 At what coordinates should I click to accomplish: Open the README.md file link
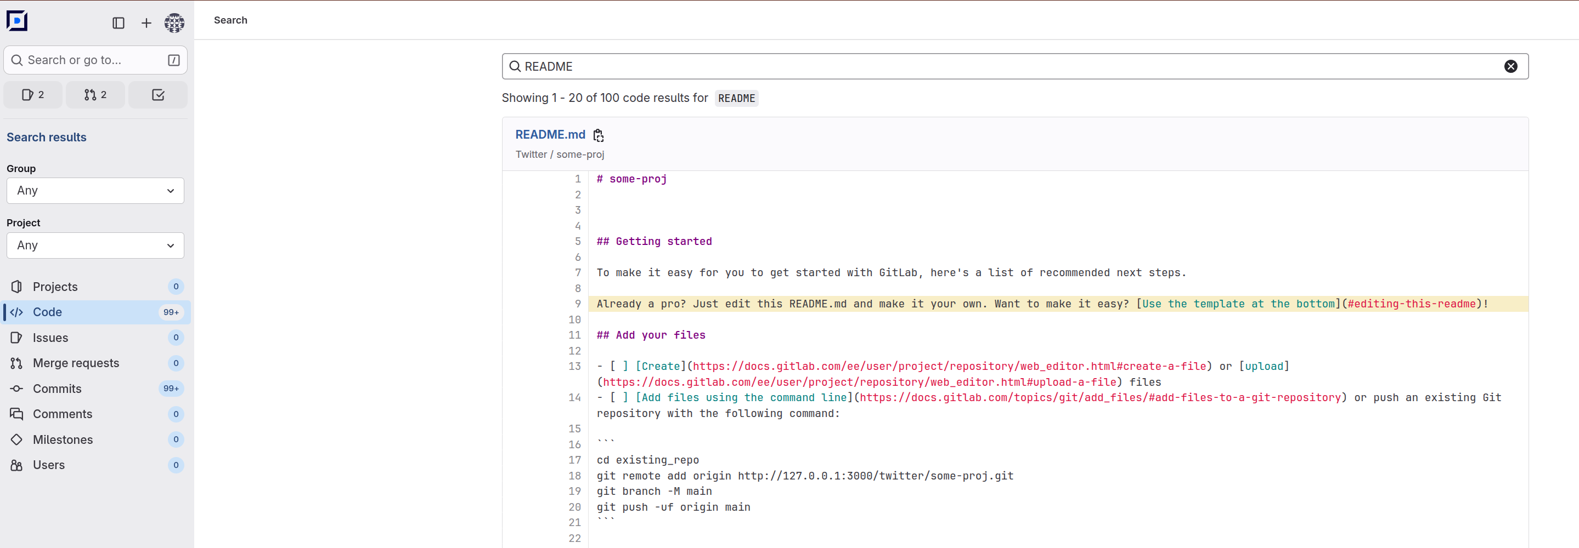550,135
